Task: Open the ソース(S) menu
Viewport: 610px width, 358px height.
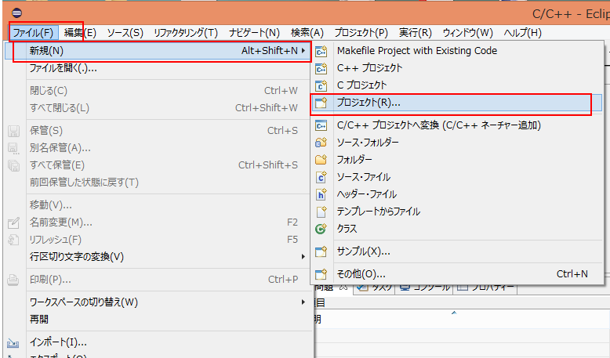Action: coord(125,33)
